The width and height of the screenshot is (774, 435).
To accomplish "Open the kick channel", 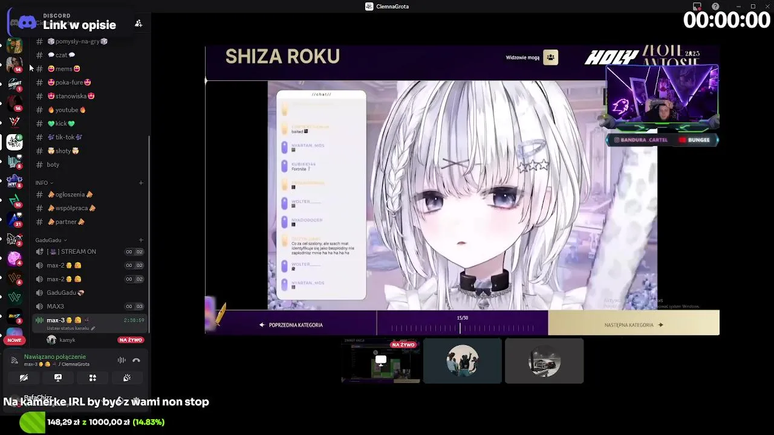I will click(x=89, y=123).
